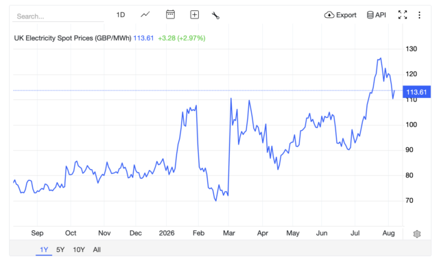This screenshot has width=439, height=263.
Task: Open the chart settings gear icon
Action: tap(416, 234)
